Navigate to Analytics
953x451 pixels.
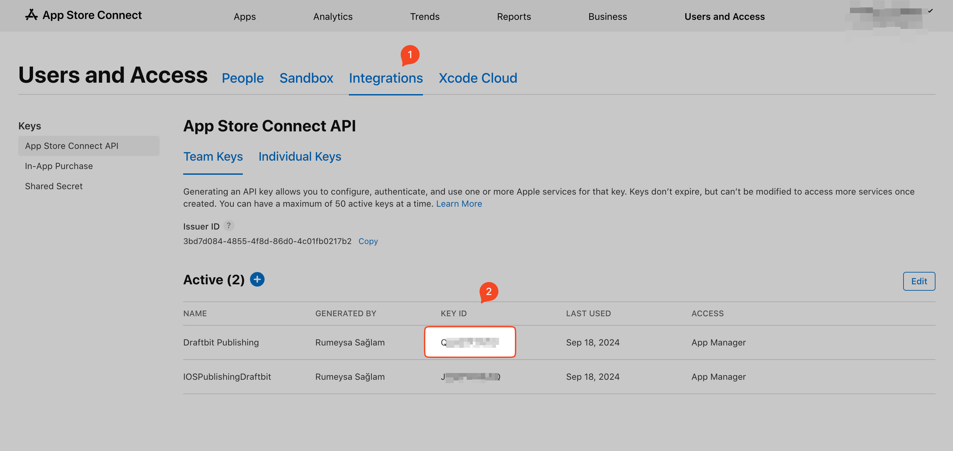coord(333,16)
